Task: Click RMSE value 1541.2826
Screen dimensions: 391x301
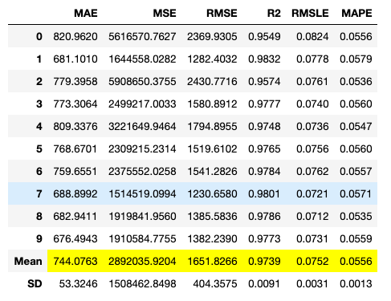Action: click(212, 171)
